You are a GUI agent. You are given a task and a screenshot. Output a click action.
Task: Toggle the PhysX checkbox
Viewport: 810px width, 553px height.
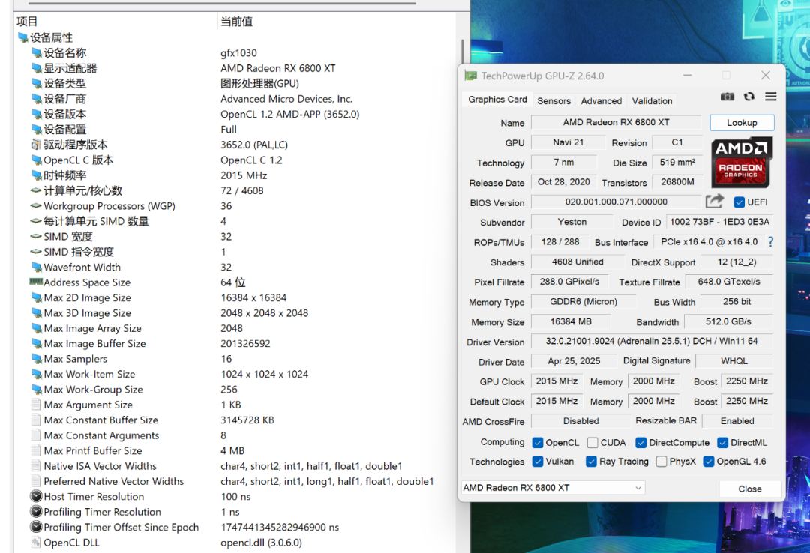pyautogui.click(x=661, y=461)
